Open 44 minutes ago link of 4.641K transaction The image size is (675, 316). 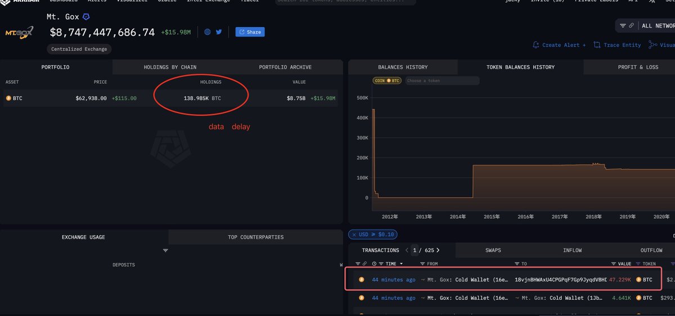[x=394, y=298]
